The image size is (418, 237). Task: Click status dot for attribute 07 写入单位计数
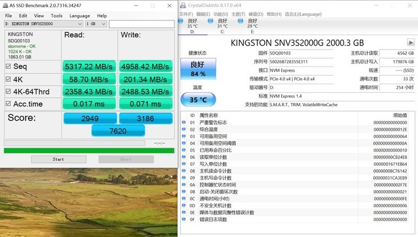pyautogui.click(x=184, y=164)
